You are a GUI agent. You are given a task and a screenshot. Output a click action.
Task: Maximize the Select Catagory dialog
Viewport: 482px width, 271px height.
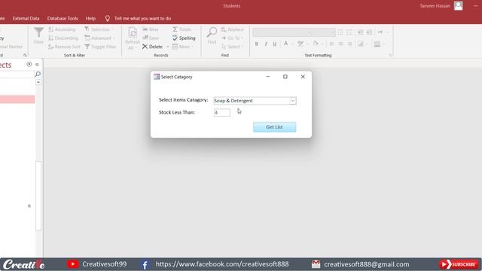tap(285, 77)
